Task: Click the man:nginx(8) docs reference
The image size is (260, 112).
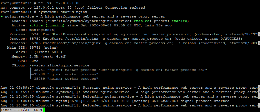Action: click(x=42, y=30)
